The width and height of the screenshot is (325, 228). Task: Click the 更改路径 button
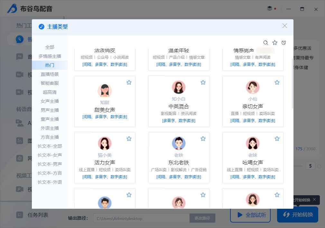[x=202, y=218]
